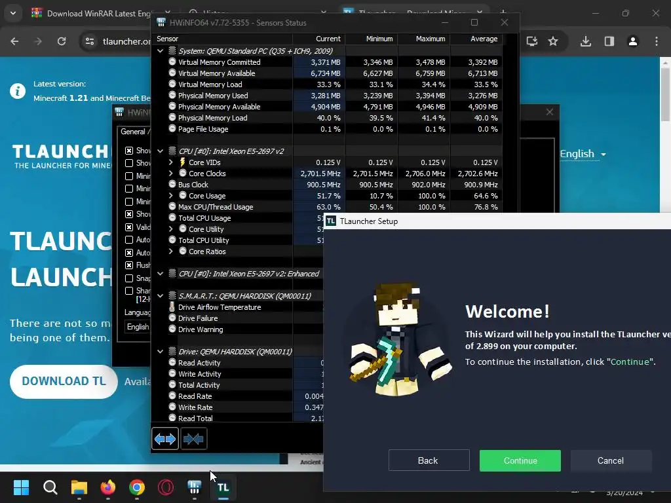Click Bus Clock sensor icon
The width and height of the screenshot is (671, 503).
pyautogui.click(x=172, y=184)
